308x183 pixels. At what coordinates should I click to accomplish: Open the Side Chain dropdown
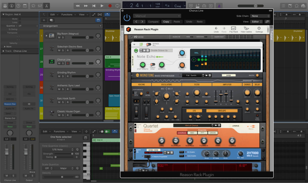(x=260, y=16)
